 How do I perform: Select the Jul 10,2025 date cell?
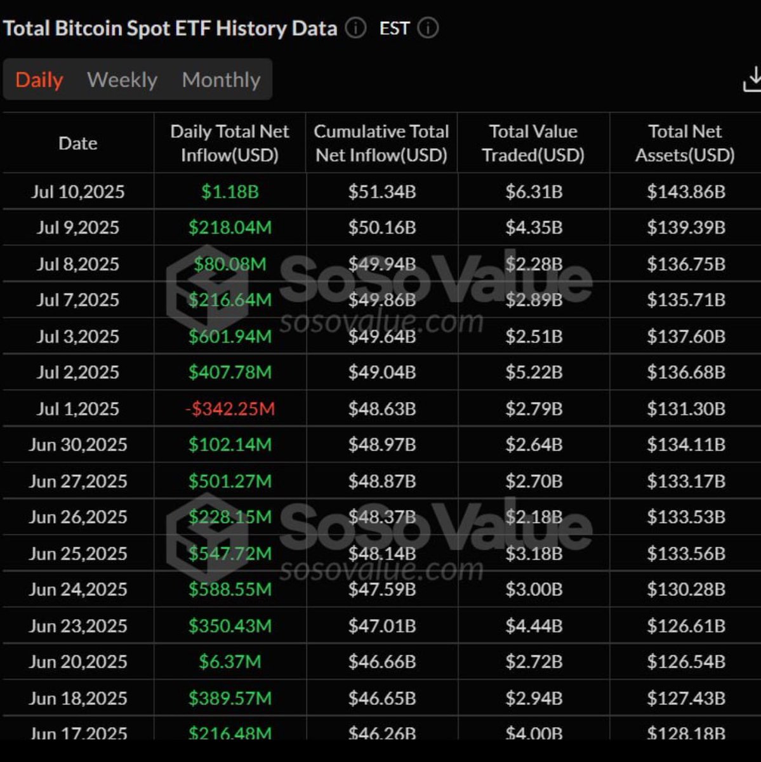(78, 192)
